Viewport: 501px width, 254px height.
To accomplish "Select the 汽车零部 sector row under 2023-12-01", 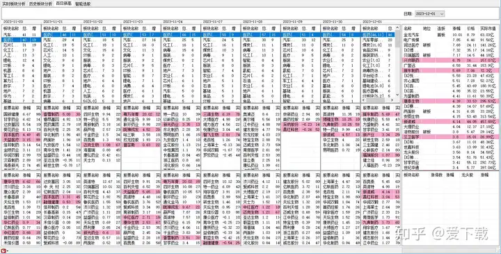I will (379, 40).
